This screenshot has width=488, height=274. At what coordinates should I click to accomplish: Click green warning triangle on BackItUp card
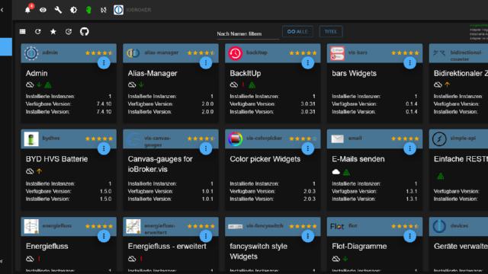[x=252, y=84]
